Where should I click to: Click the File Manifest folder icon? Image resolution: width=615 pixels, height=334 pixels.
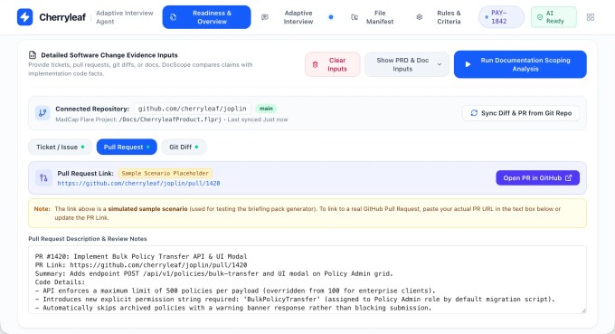(x=355, y=17)
